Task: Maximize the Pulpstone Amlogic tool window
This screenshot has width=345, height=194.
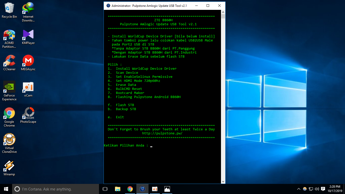Action: (208, 6)
